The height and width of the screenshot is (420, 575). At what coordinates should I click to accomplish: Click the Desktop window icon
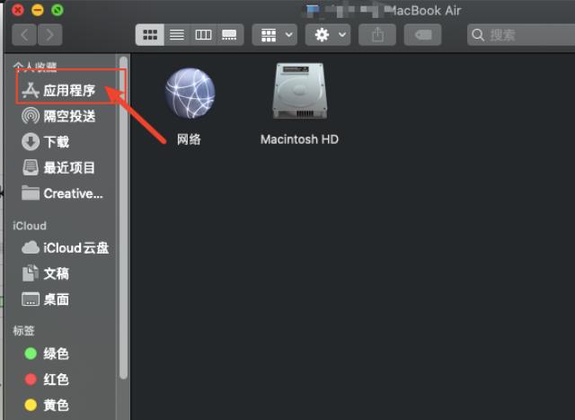pyautogui.click(x=31, y=299)
